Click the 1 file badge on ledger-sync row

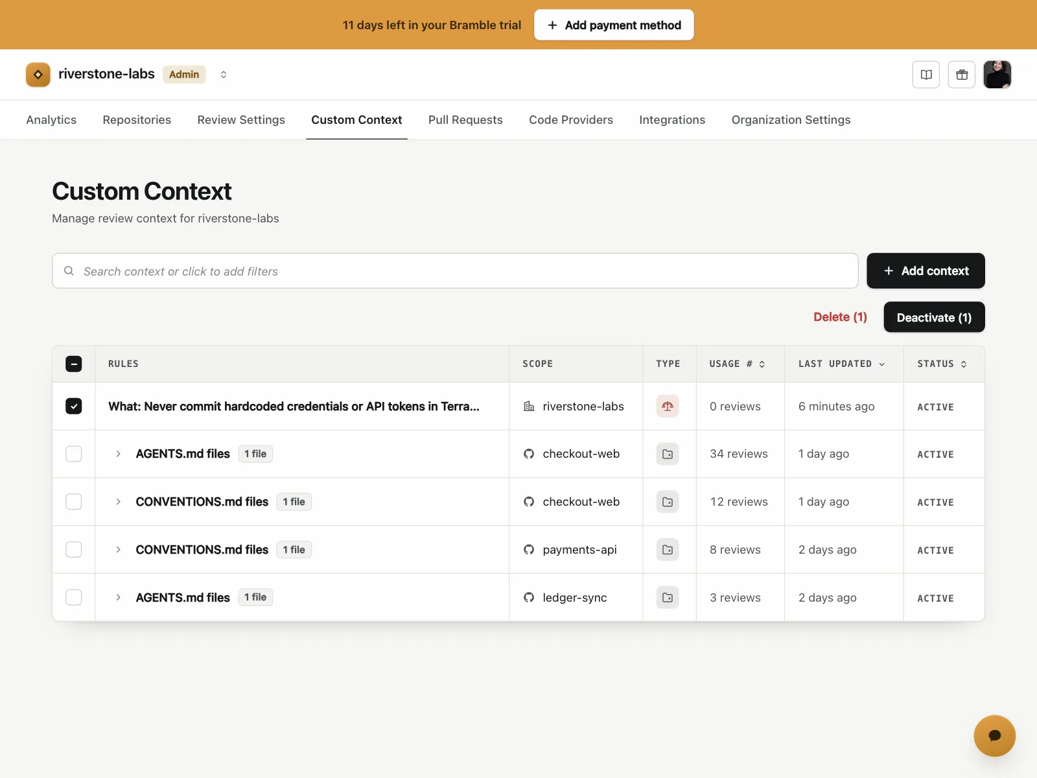pos(255,597)
